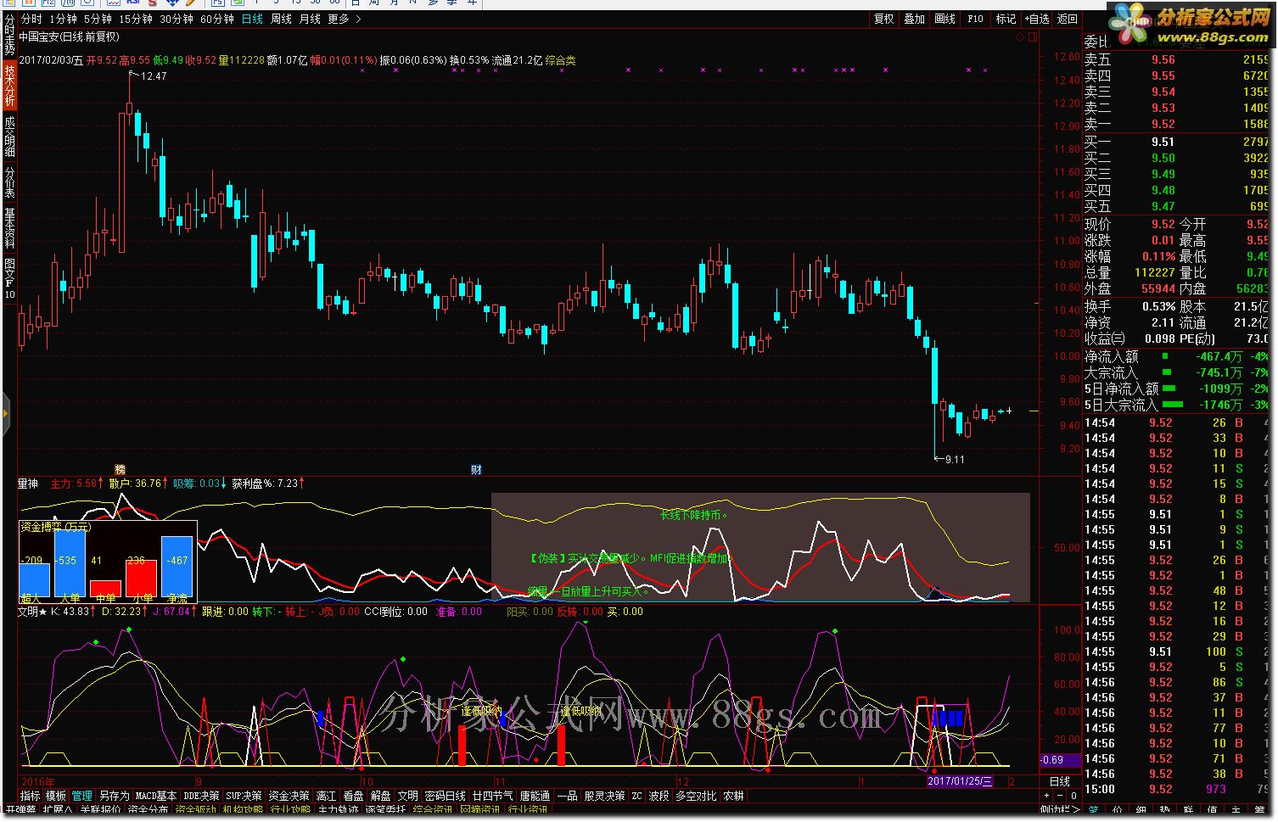1278x822 pixels.
Task: Choose the 60分钟 period
Action: click(x=217, y=19)
